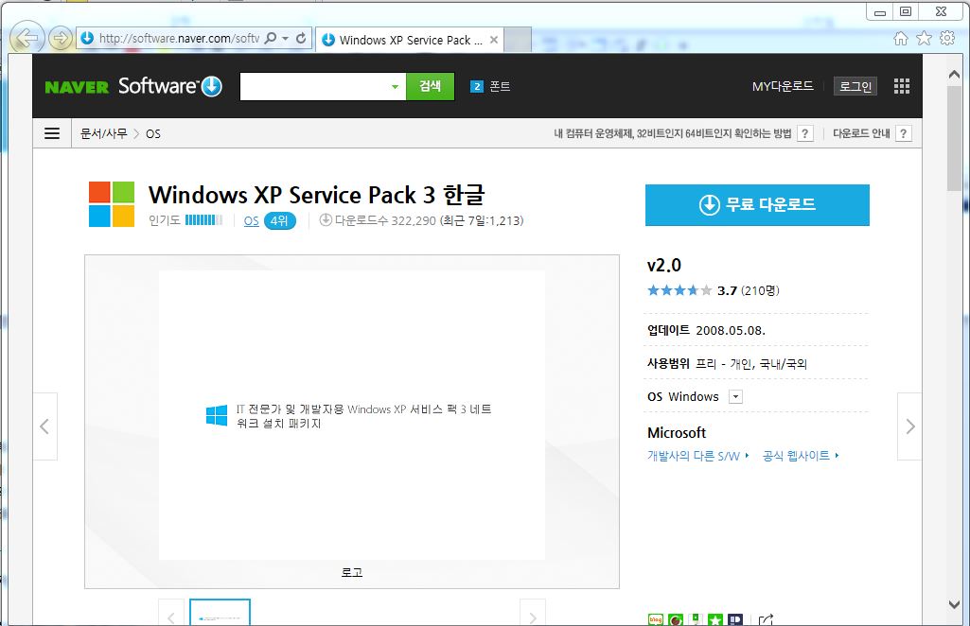Open the MY다운로드 menu
This screenshot has width=970, height=626.
click(783, 86)
